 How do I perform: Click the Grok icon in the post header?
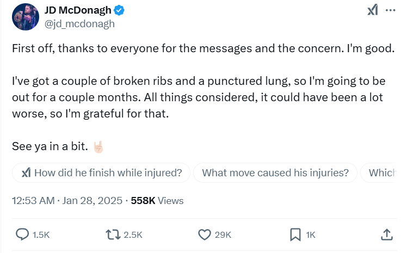point(373,10)
